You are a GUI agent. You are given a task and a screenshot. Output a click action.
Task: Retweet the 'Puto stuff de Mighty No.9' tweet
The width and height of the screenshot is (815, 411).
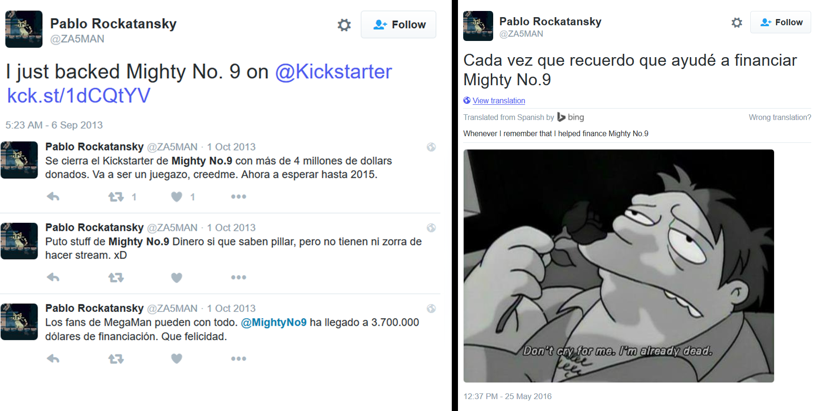(116, 277)
